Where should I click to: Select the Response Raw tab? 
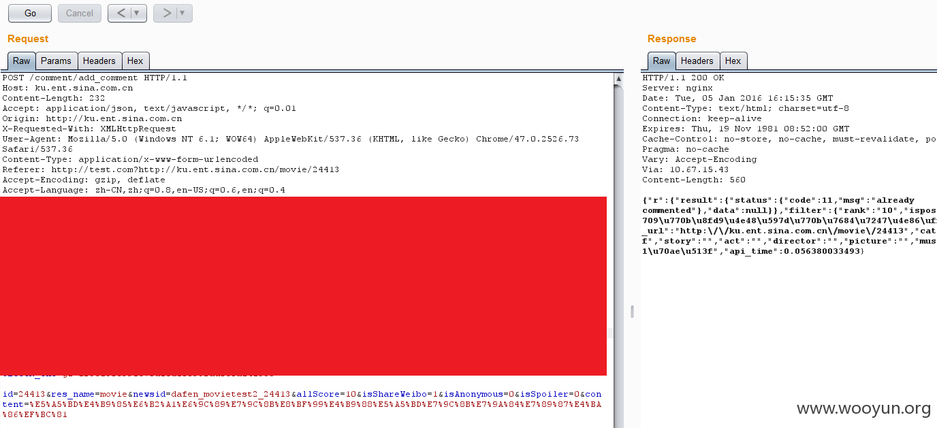coord(662,61)
